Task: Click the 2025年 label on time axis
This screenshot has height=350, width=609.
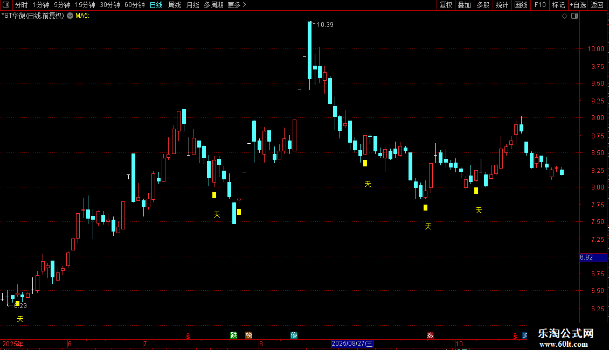Action: [13, 344]
